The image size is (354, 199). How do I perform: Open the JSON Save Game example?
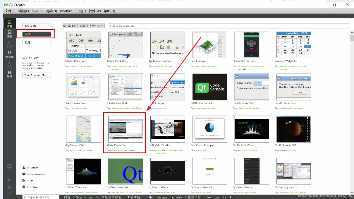210,87
